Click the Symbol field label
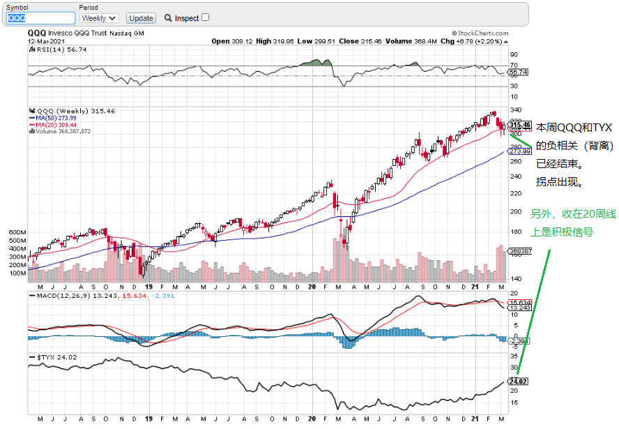 17,8
